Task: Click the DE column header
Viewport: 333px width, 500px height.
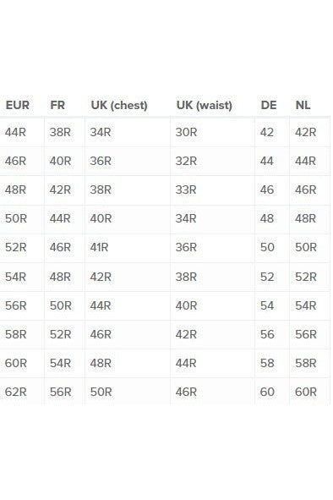Action: click(x=269, y=105)
